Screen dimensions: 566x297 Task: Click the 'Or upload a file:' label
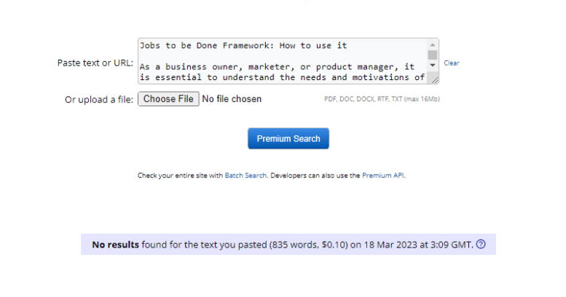[x=99, y=100]
